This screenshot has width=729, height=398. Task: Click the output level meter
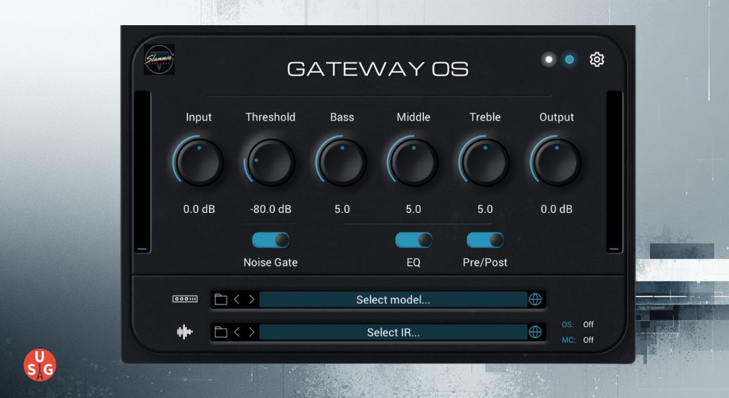point(614,171)
